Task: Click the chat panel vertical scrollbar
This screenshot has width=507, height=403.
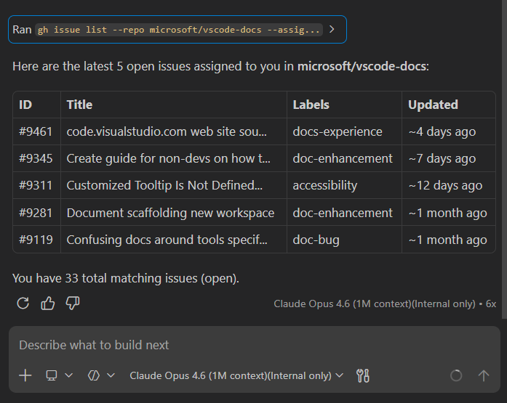Action: (x=504, y=160)
